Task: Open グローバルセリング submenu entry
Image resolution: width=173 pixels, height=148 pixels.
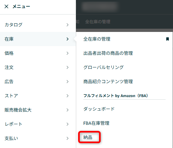Action: [x=103, y=67]
